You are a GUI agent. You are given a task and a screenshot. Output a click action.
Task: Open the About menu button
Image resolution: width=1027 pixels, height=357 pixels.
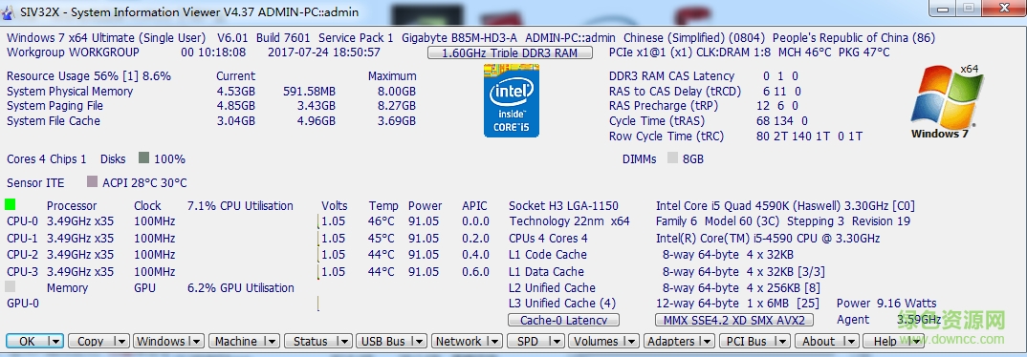point(819,341)
